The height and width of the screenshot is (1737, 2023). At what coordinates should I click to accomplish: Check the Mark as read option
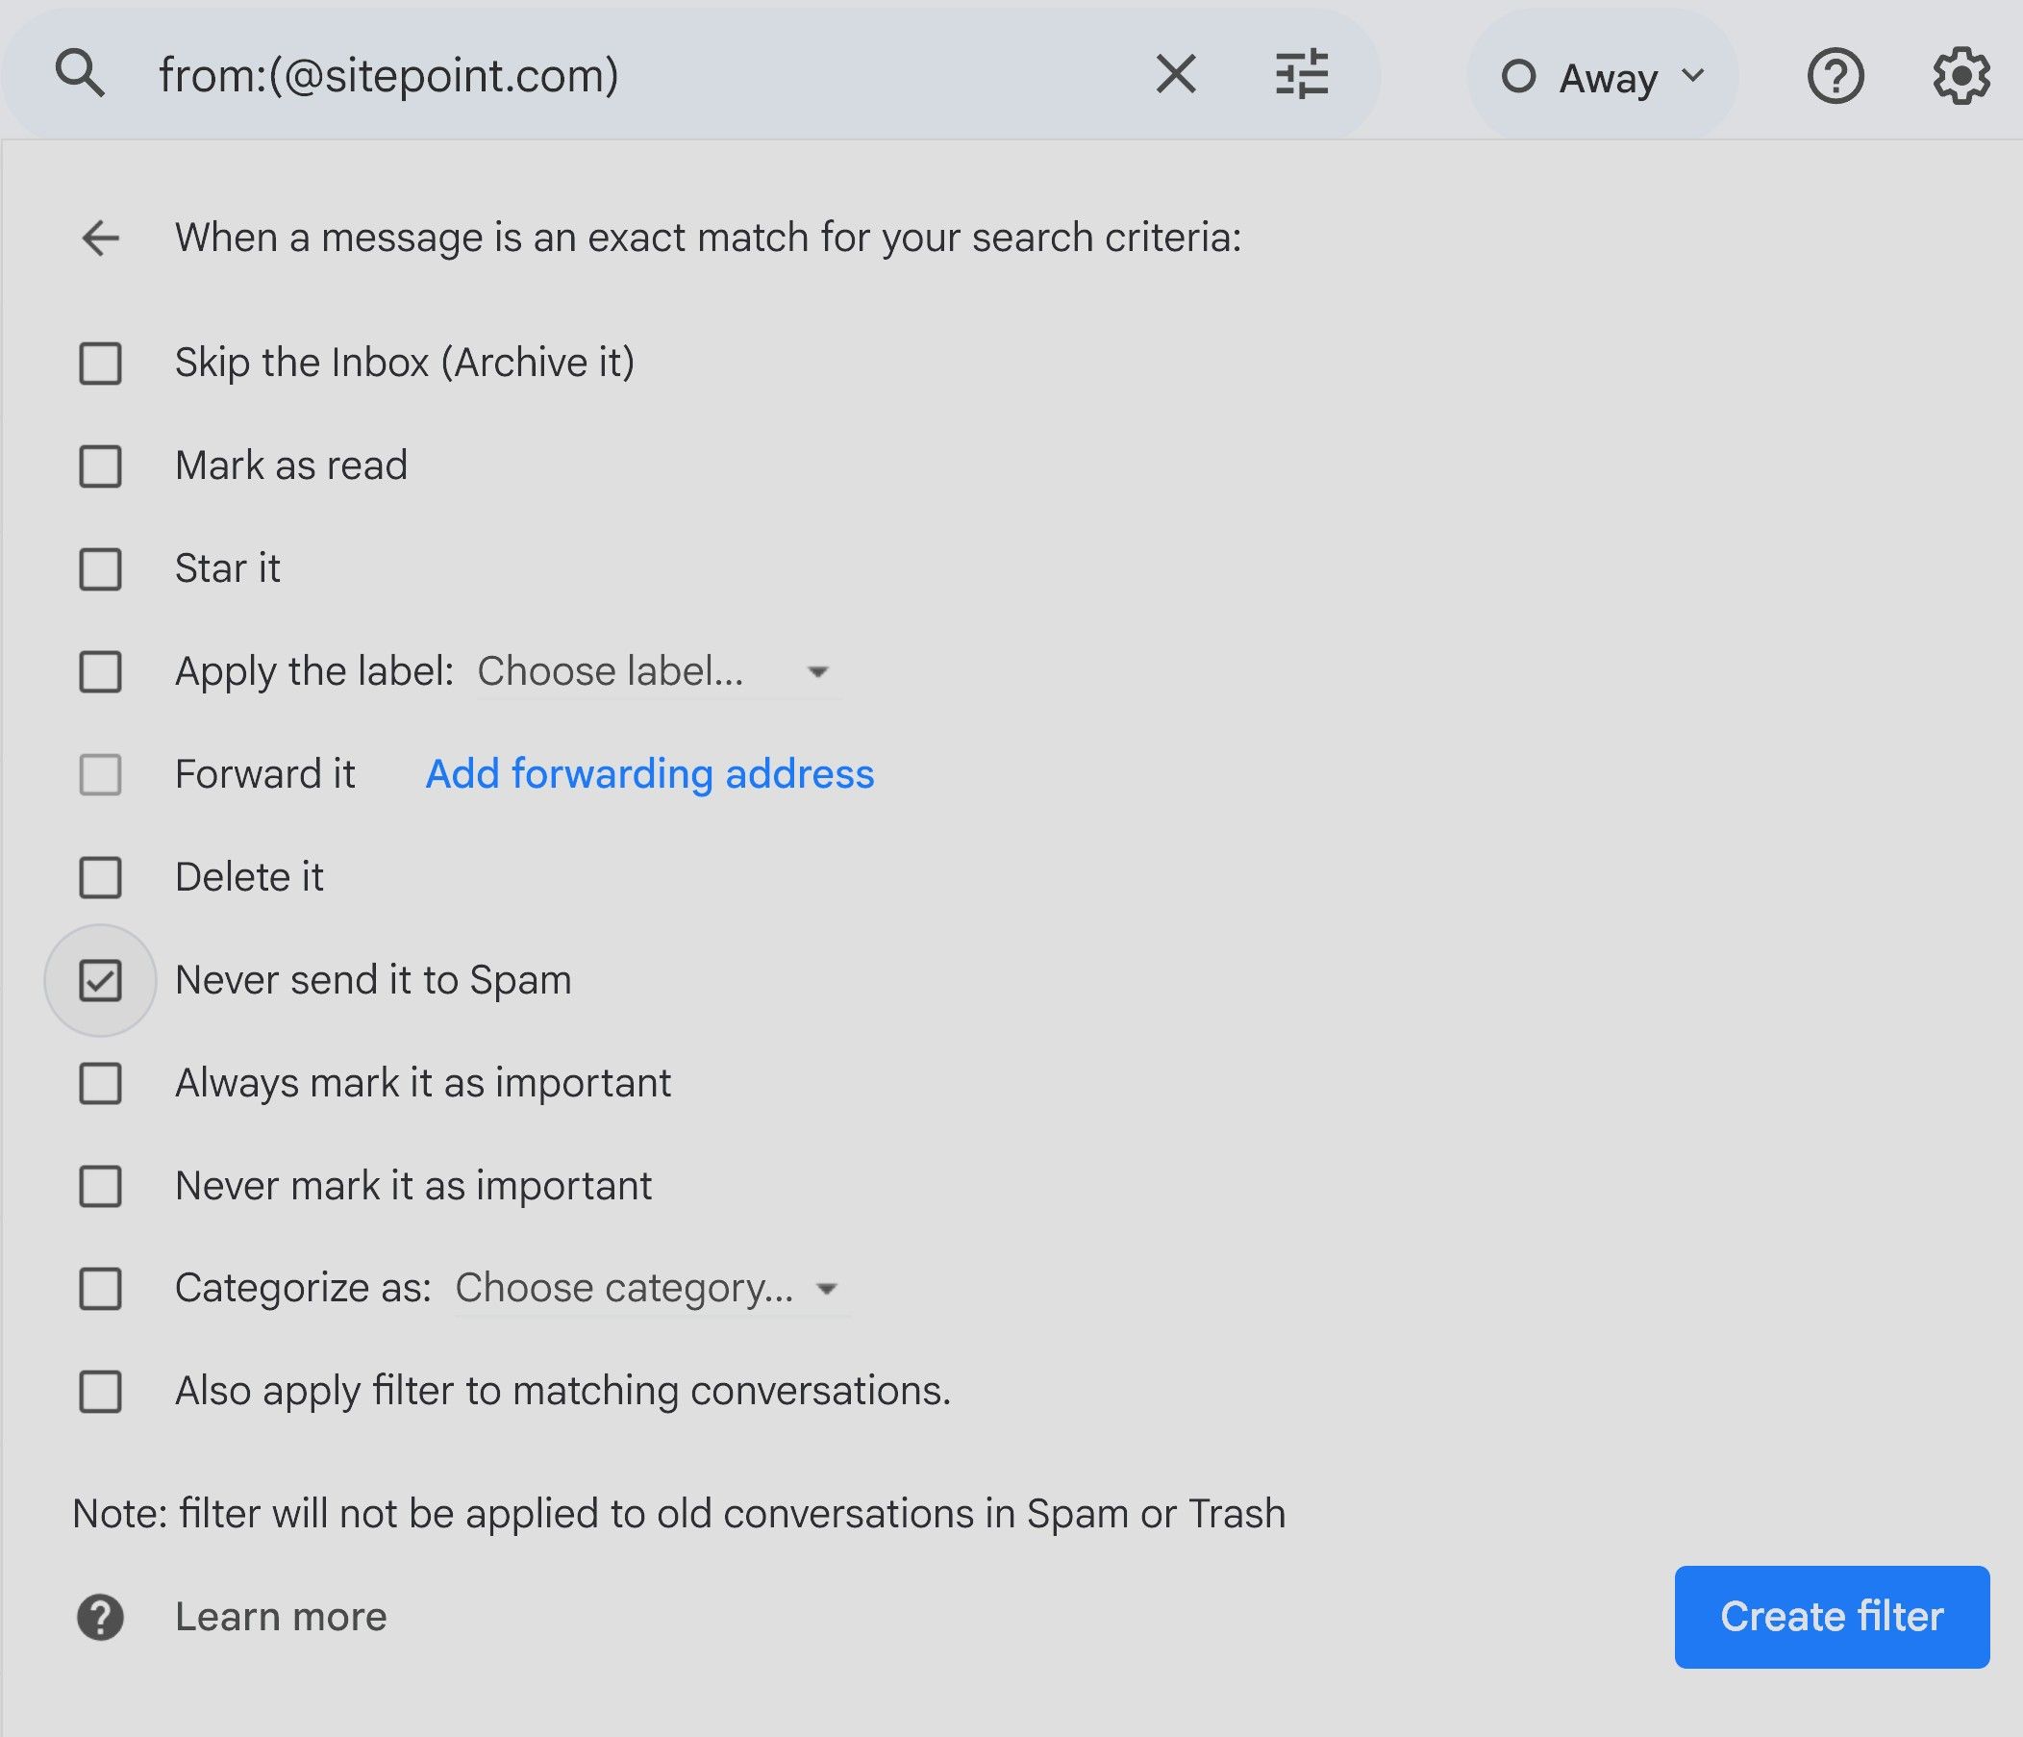click(101, 466)
